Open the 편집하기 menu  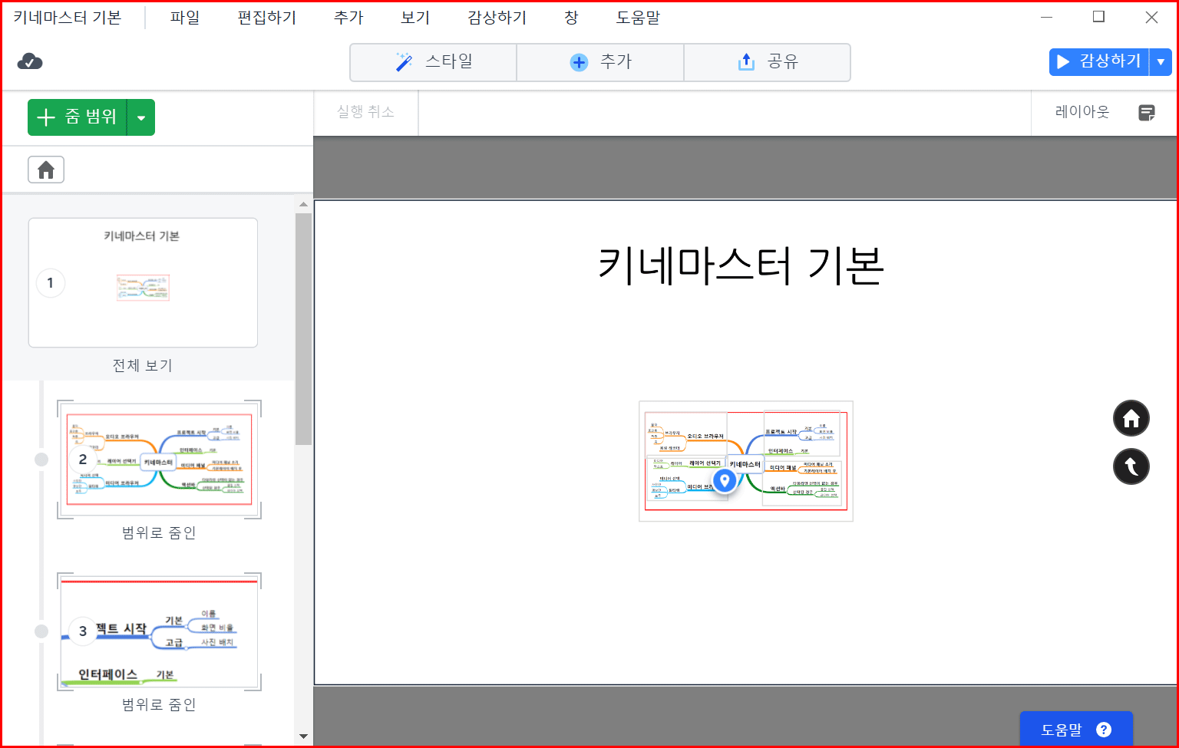tap(267, 18)
